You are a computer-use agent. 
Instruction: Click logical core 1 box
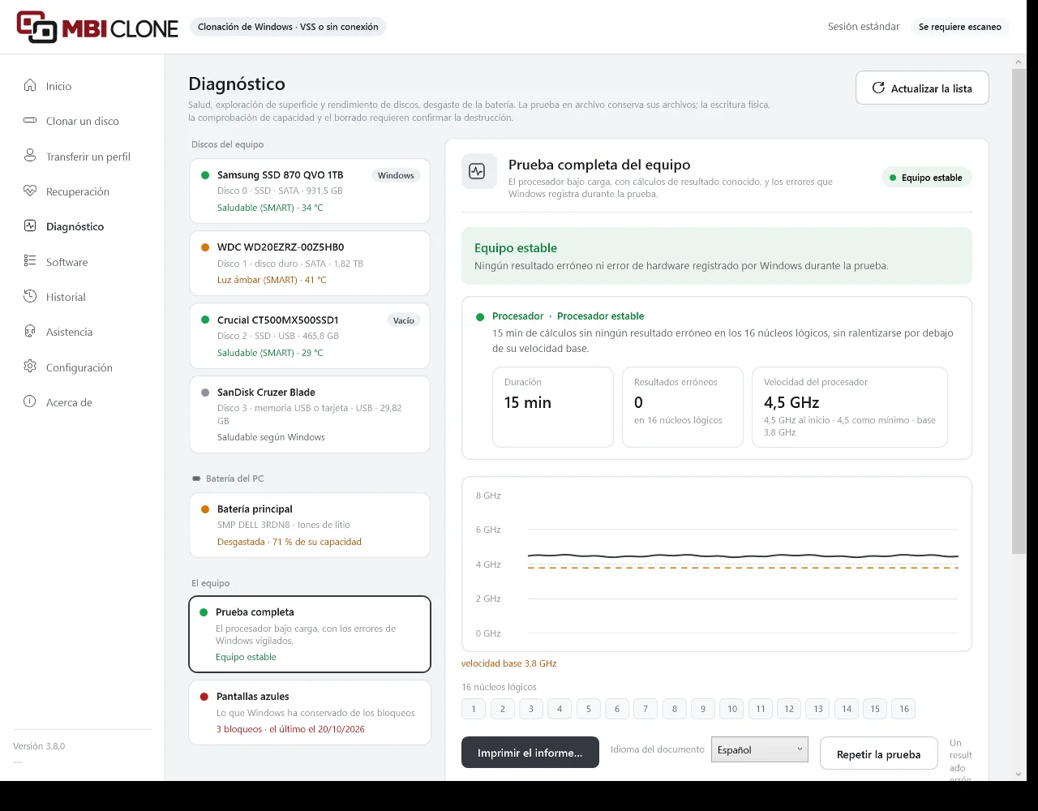click(x=474, y=709)
